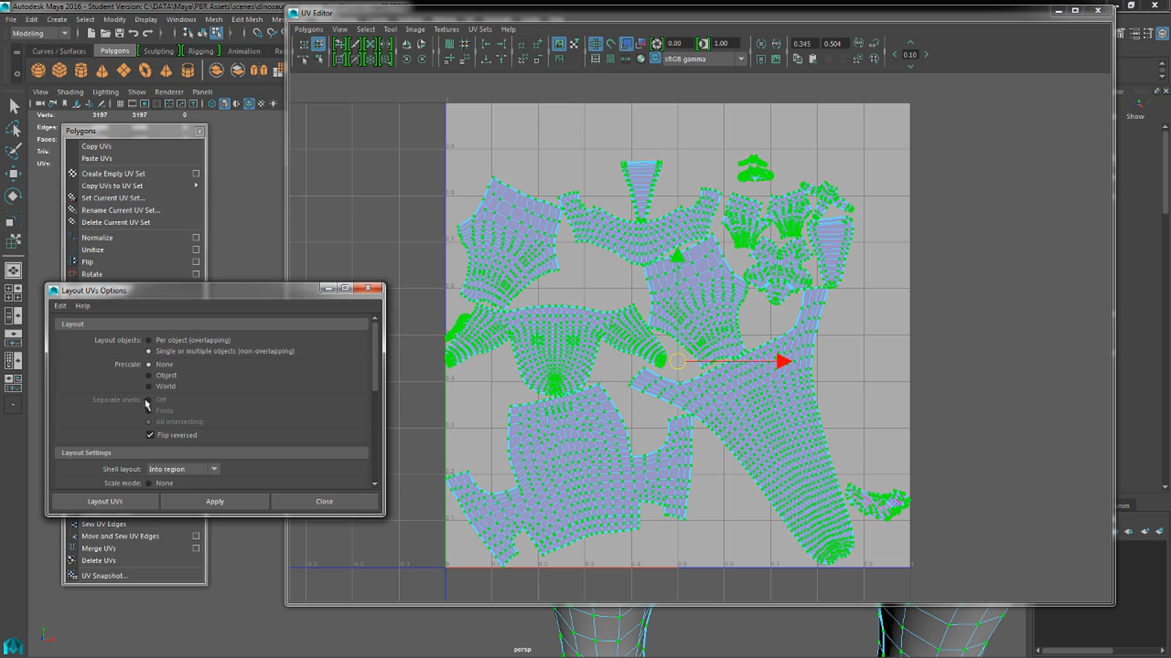
Task: Choose Prescale World radio button
Action: pyautogui.click(x=149, y=387)
